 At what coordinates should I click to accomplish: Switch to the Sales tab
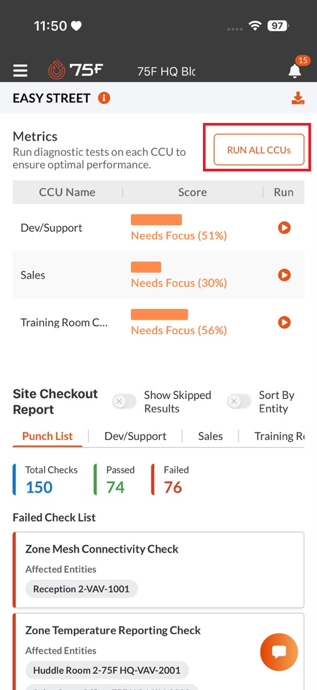(x=210, y=436)
